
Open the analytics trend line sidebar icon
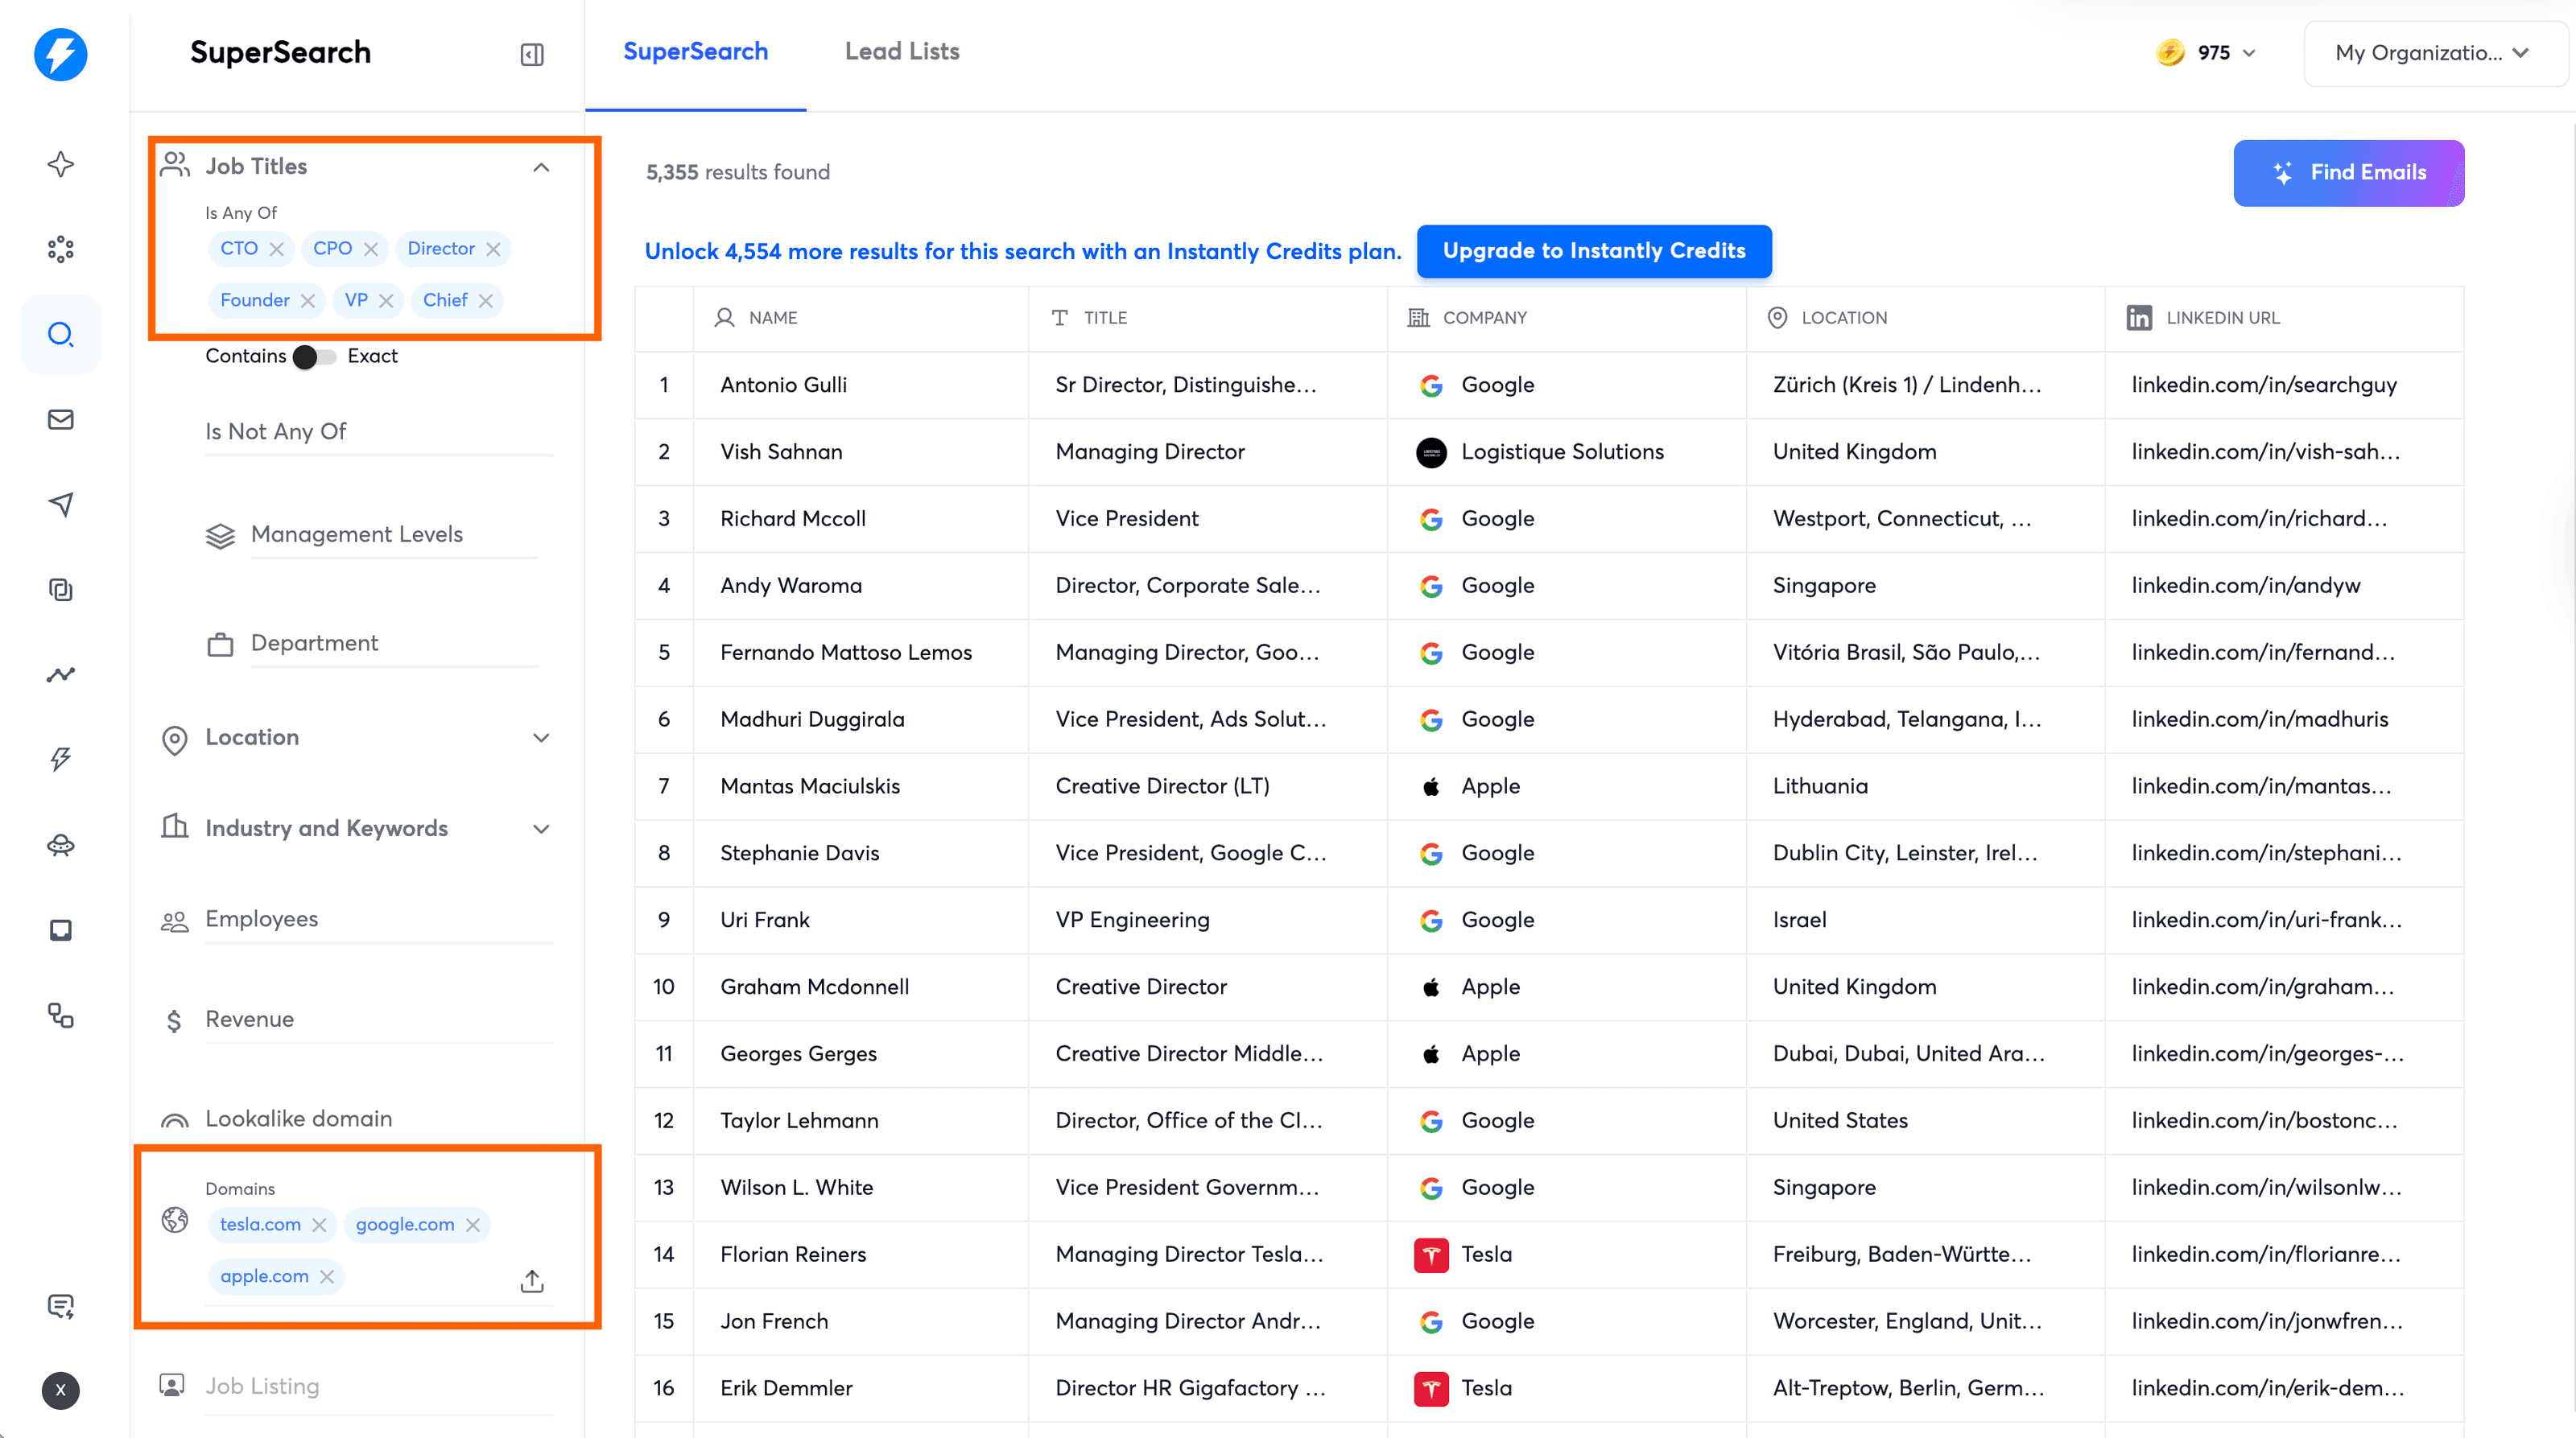point(61,674)
